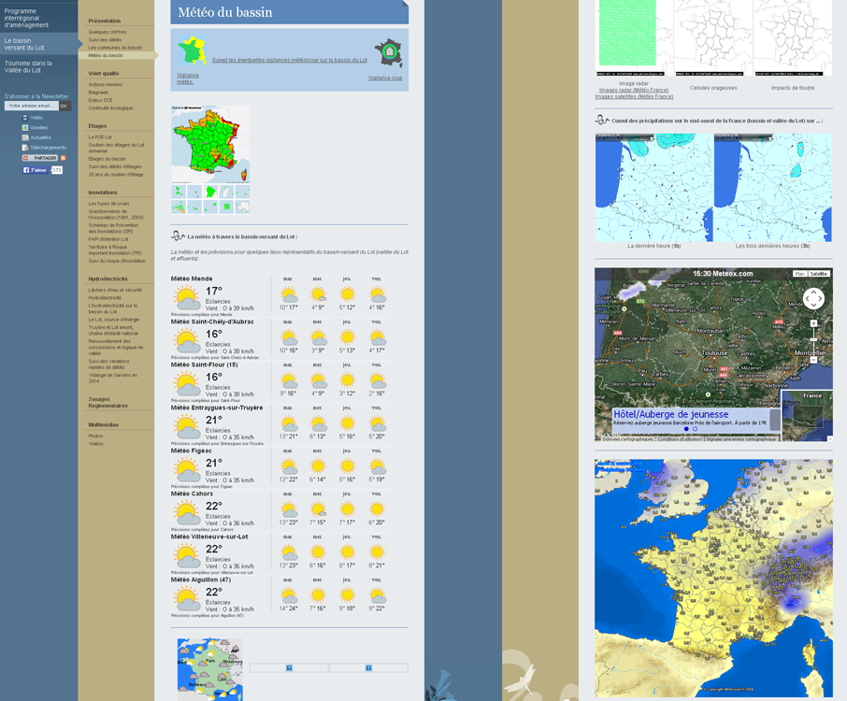Click the map zoom slider handle

tap(813, 339)
